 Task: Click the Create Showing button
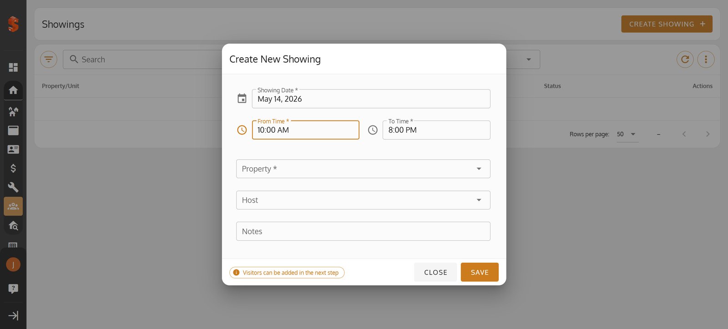[x=667, y=24]
